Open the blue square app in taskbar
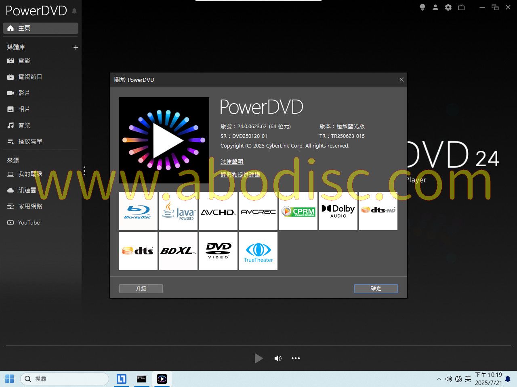 point(121,379)
